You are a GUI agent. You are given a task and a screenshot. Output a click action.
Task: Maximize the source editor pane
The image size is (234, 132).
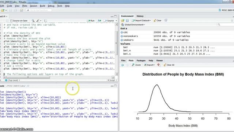tap(116, 16)
